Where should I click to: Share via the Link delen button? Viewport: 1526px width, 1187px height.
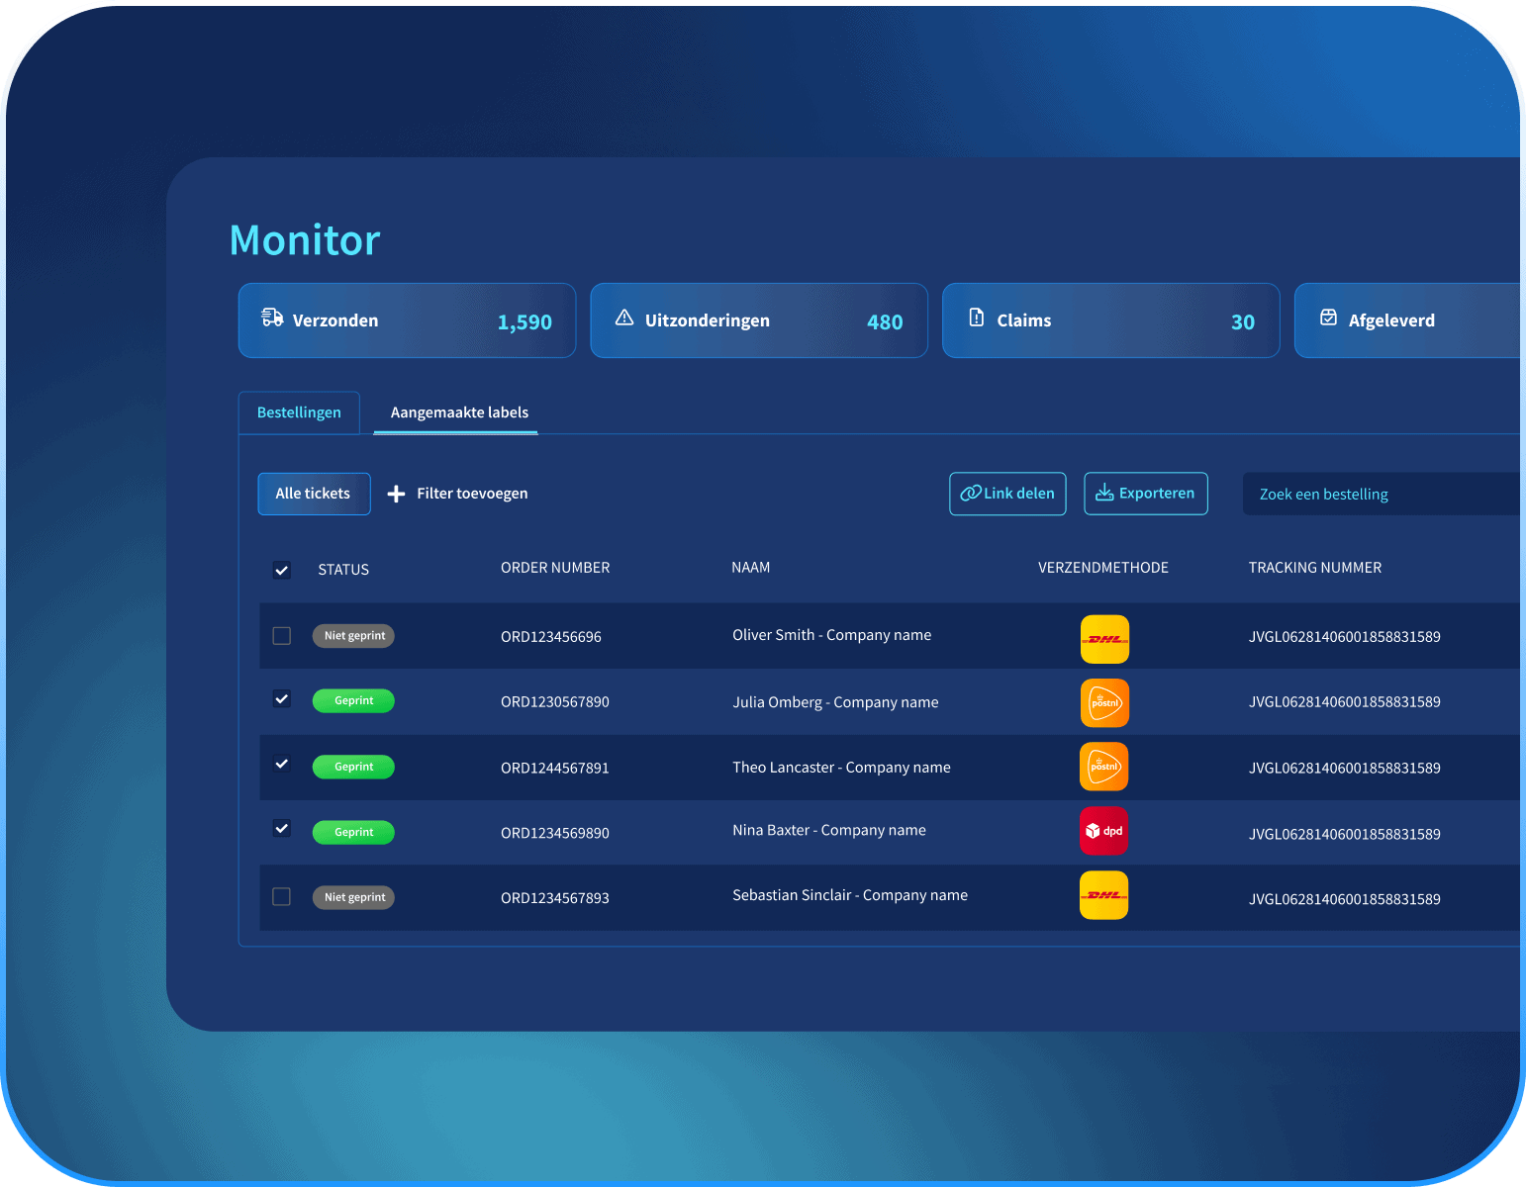1007,494
